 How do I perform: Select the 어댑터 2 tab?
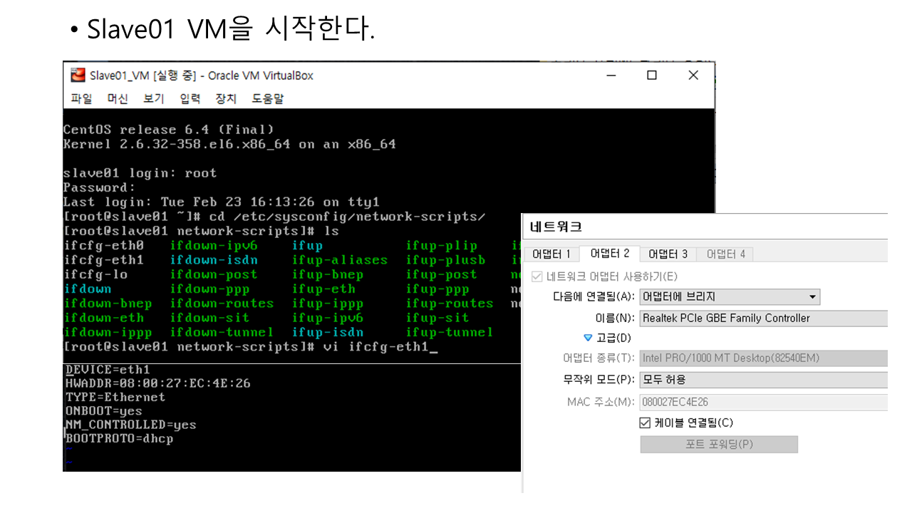point(609,254)
